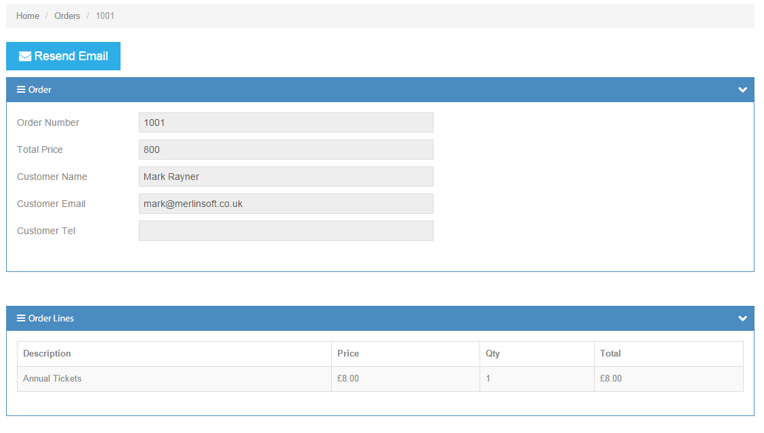The height and width of the screenshot is (433, 764).
Task: Click the Customer Email label
Action: [x=51, y=204]
